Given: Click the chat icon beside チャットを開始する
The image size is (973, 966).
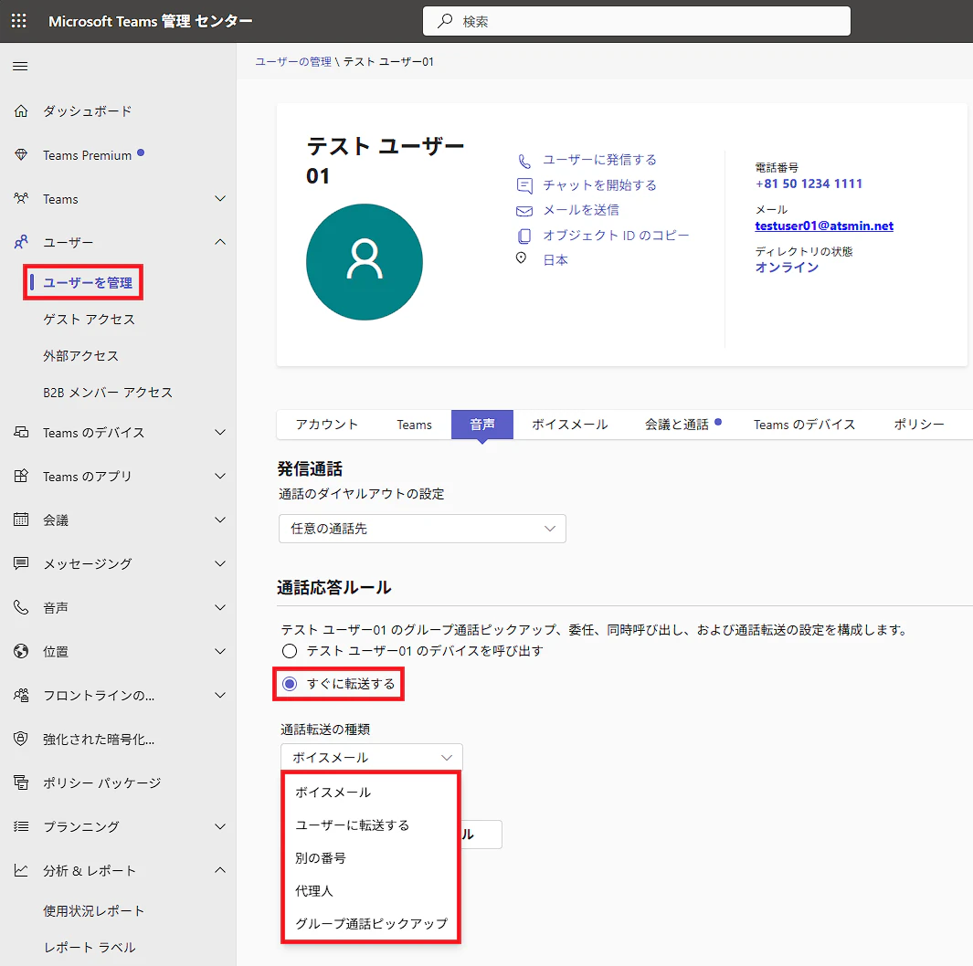Looking at the screenshot, I should [x=524, y=186].
